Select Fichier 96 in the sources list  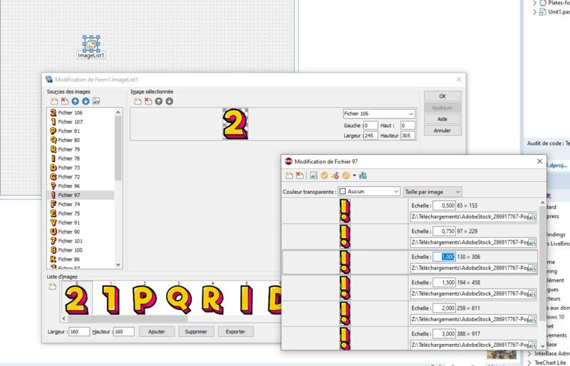coord(81,185)
